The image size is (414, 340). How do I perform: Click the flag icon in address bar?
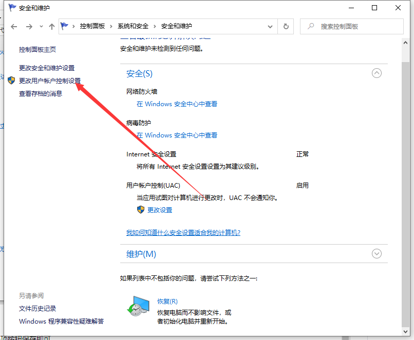click(65, 26)
